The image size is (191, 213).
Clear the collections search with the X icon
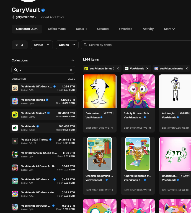pos(71,70)
